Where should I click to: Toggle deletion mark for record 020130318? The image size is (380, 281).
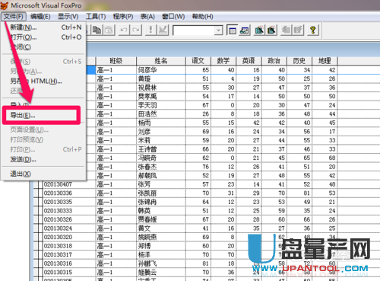point(40,246)
